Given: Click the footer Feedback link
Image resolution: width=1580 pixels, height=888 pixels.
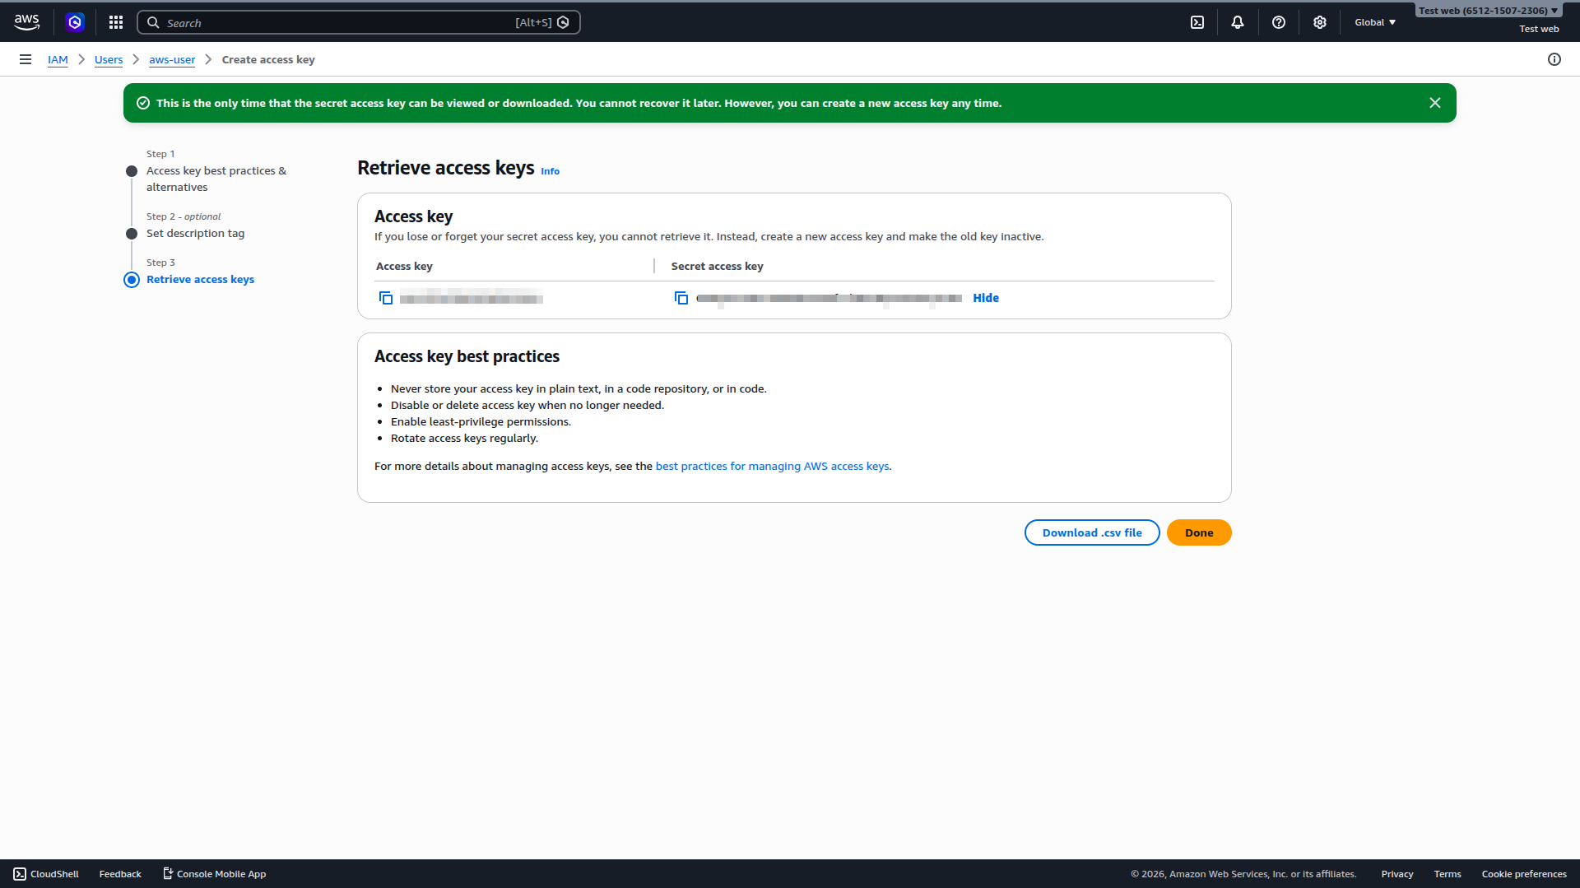Looking at the screenshot, I should (120, 874).
